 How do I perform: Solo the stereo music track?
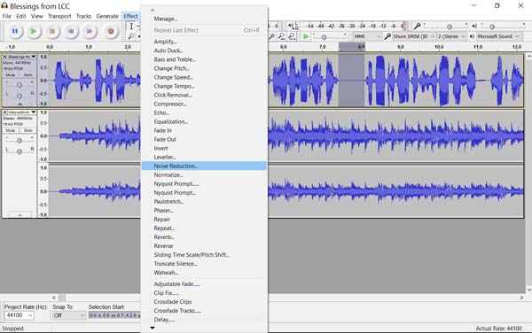[27, 130]
